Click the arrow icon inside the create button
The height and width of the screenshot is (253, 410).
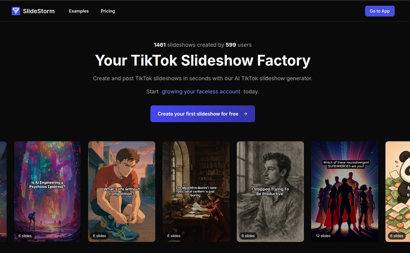point(245,114)
